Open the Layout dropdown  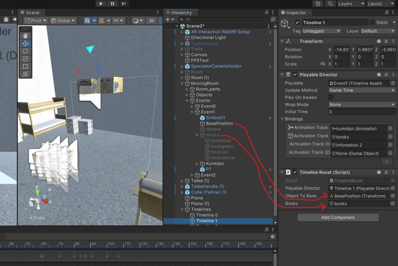tap(381, 4)
